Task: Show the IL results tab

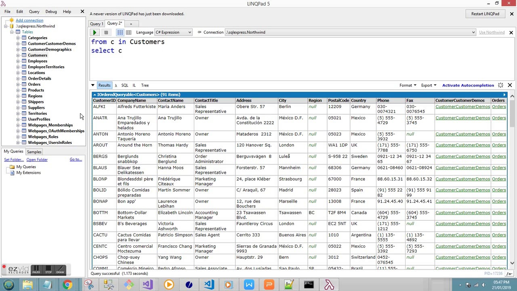Action: (x=134, y=85)
